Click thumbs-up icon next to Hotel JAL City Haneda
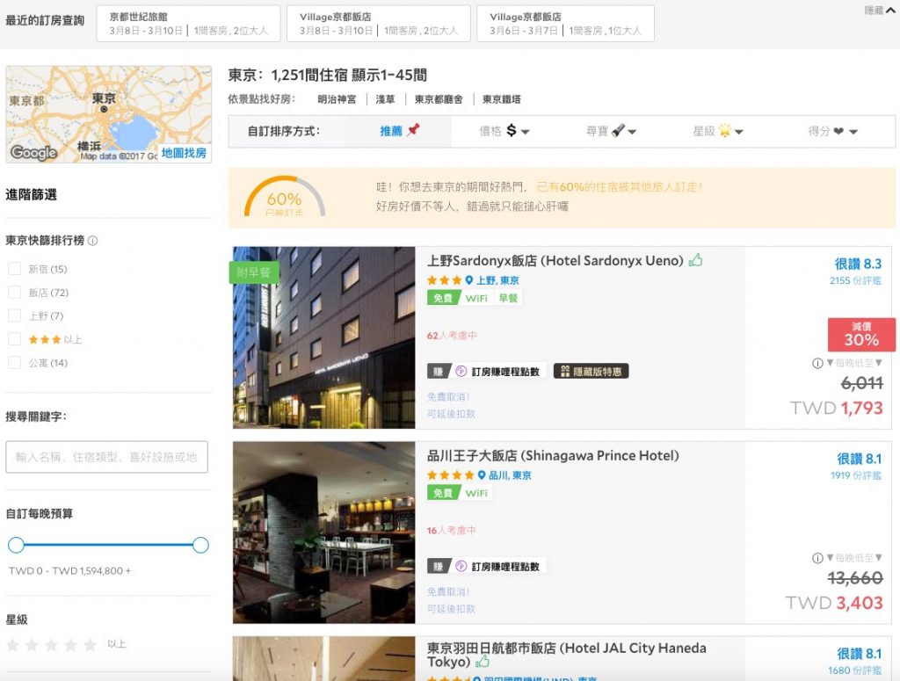This screenshot has height=681, width=900. coord(483,662)
